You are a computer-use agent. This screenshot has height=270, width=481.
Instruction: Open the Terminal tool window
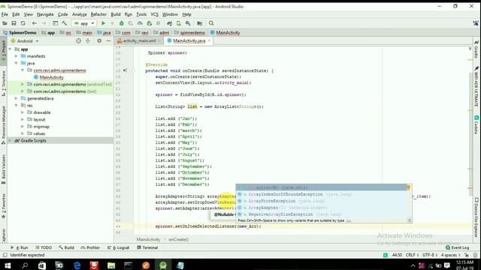147,247
